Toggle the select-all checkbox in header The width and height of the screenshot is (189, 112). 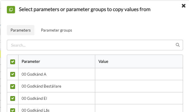[13, 62]
